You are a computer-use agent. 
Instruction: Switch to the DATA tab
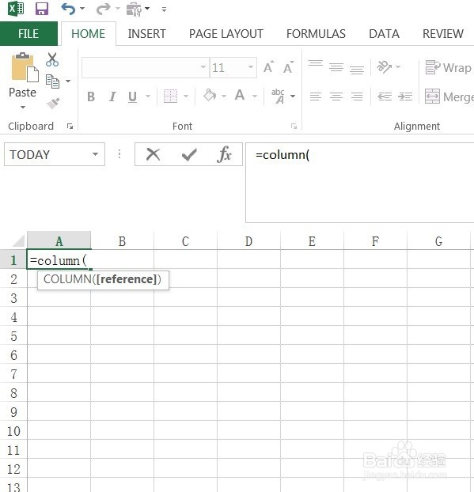click(x=385, y=33)
